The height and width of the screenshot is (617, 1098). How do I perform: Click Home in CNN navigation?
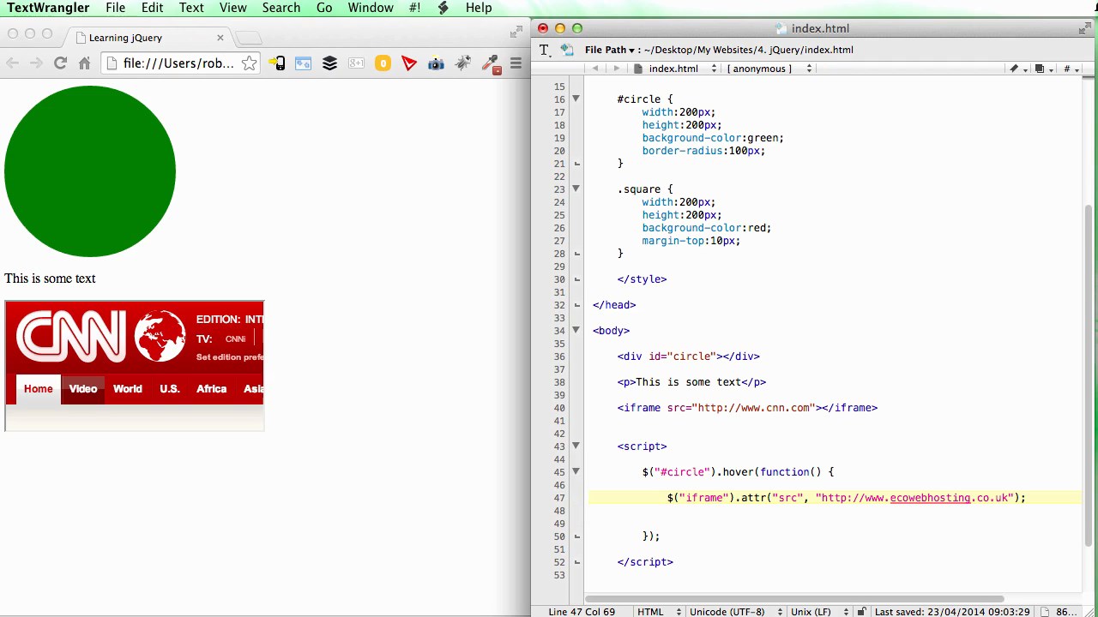pos(39,389)
